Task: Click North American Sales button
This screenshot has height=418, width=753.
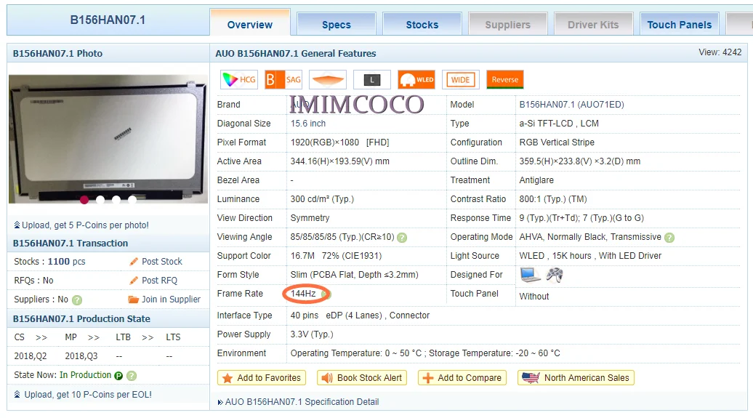Action: (x=576, y=378)
